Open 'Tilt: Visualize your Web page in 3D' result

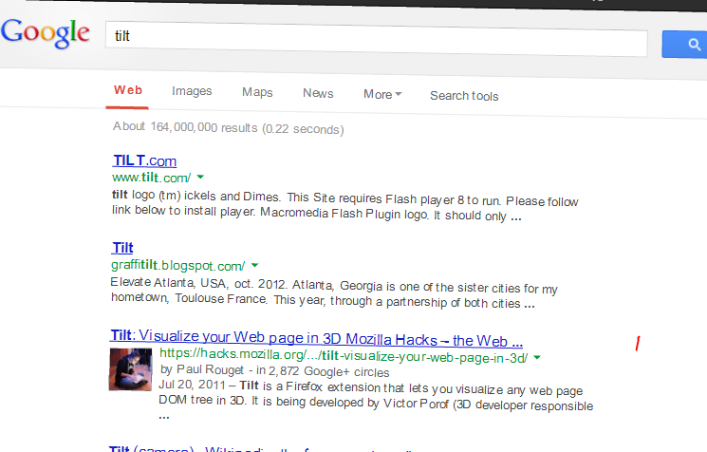[x=316, y=337]
